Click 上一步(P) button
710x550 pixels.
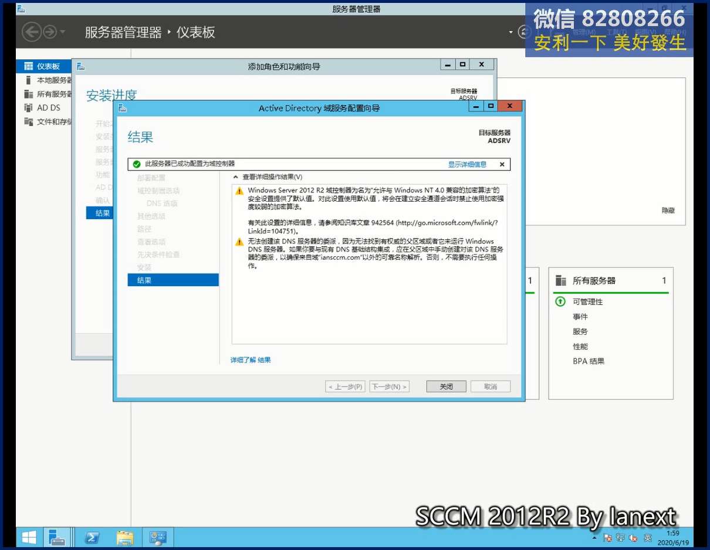[345, 386]
